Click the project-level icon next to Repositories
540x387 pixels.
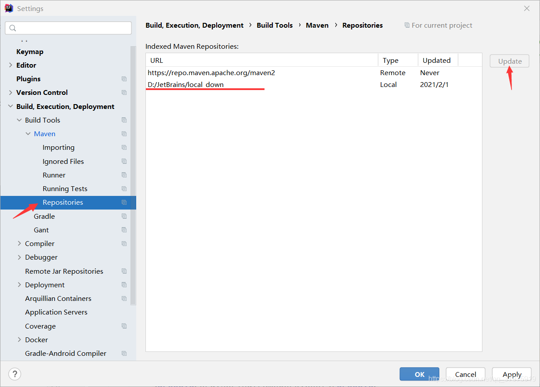pyautogui.click(x=124, y=203)
